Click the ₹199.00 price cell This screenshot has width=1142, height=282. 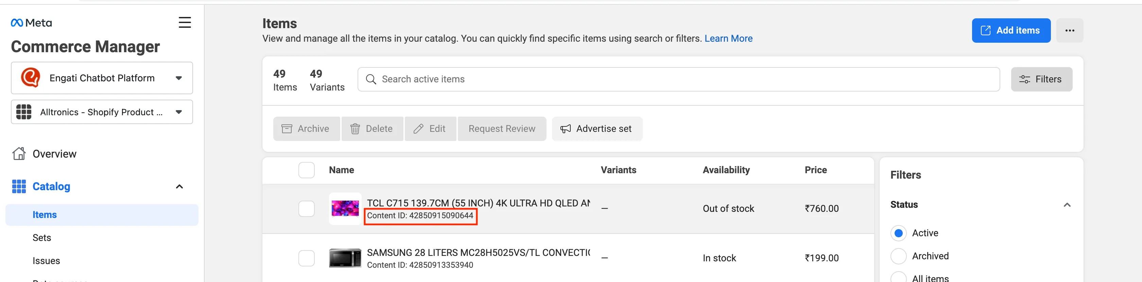pos(821,258)
